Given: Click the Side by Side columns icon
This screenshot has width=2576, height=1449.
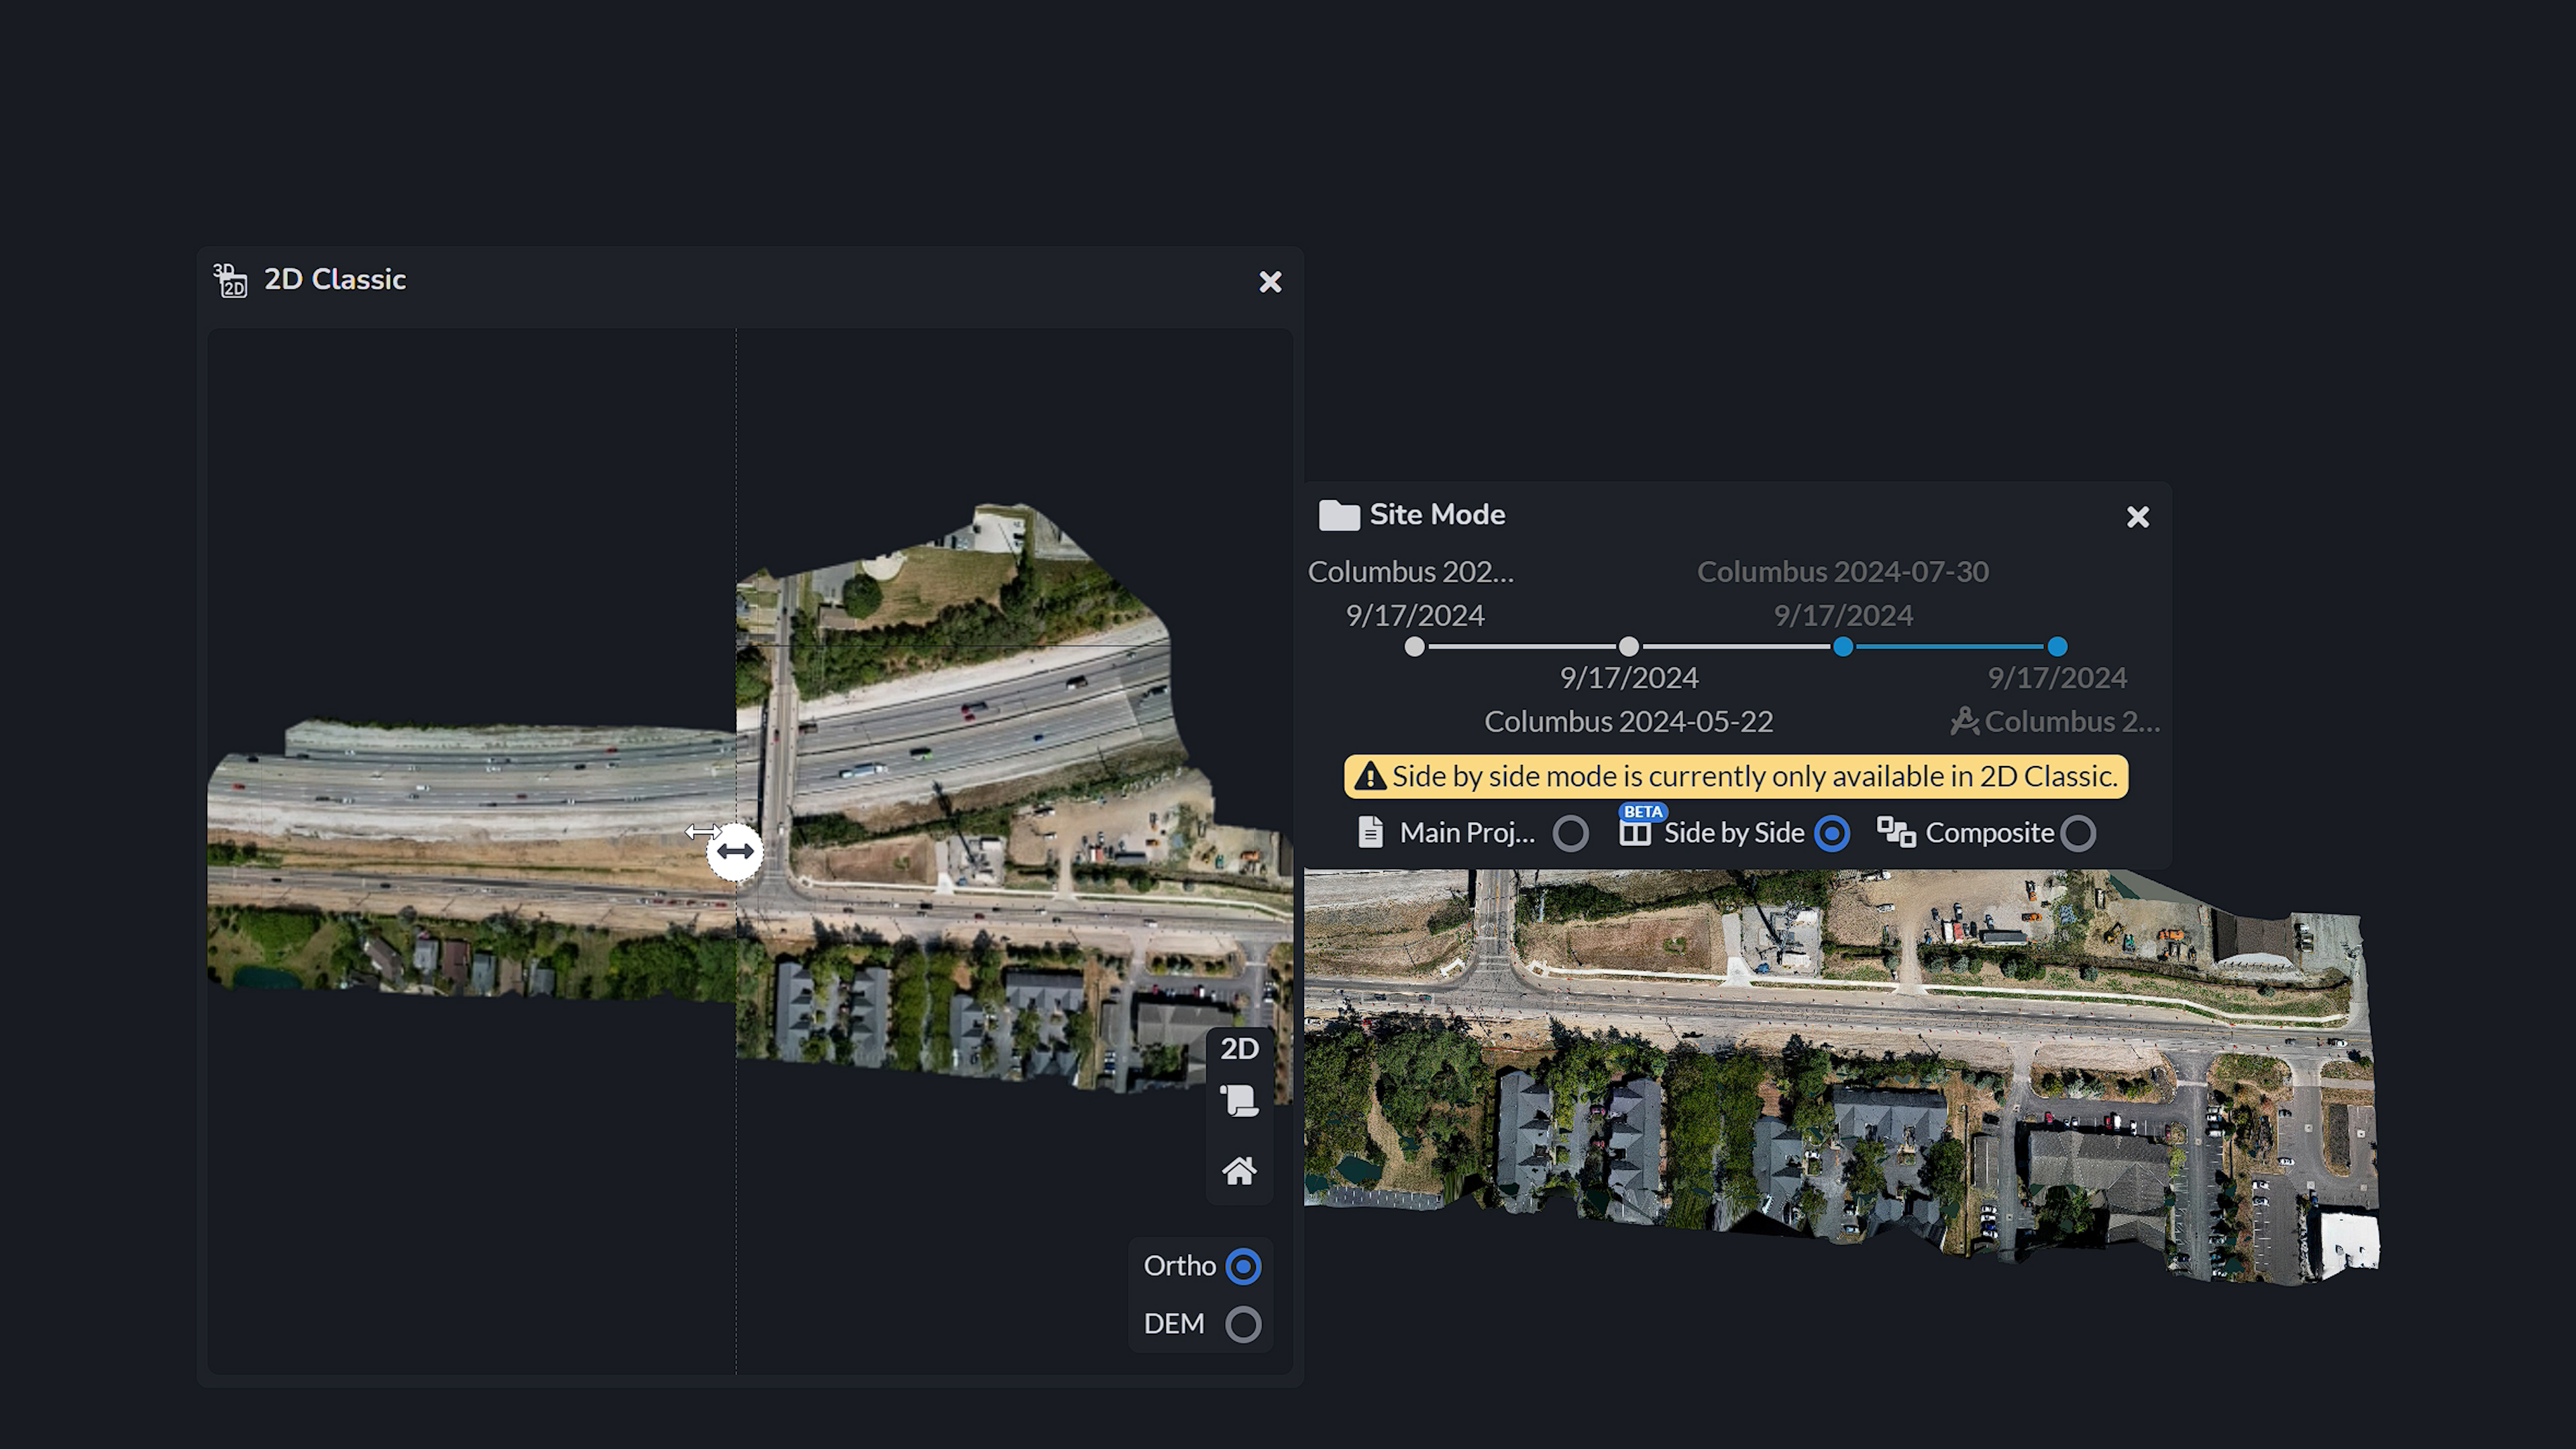Looking at the screenshot, I should pos(1635,832).
